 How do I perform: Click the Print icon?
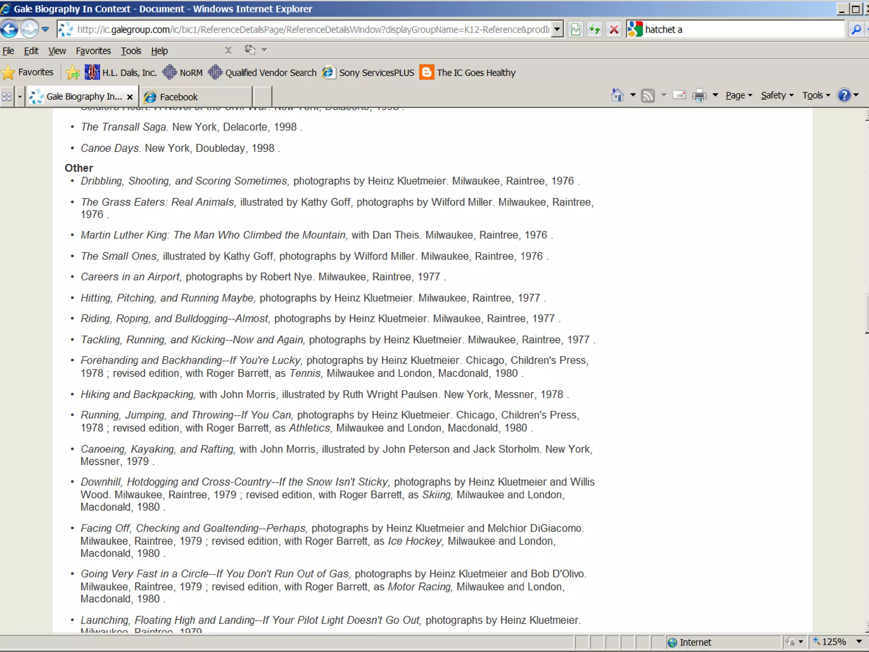699,96
